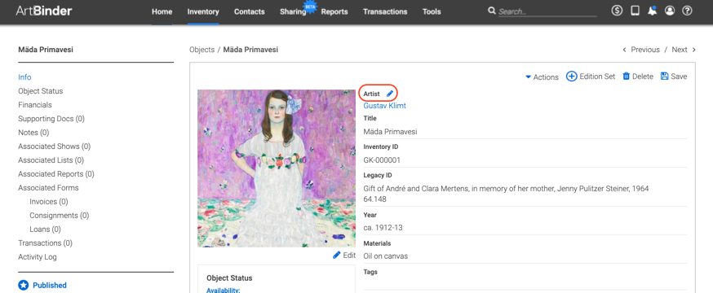
Task: Open Supporting Docs (0)
Action: pyautogui.click(x=51, y=118)
